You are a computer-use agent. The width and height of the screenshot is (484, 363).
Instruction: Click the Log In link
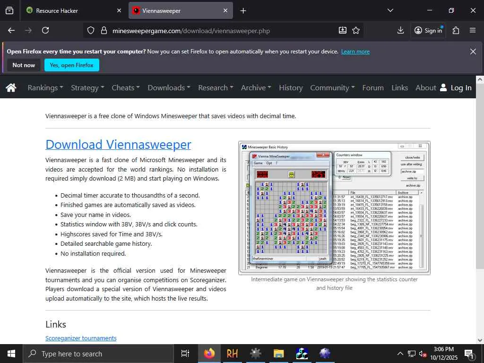(461, 87)
